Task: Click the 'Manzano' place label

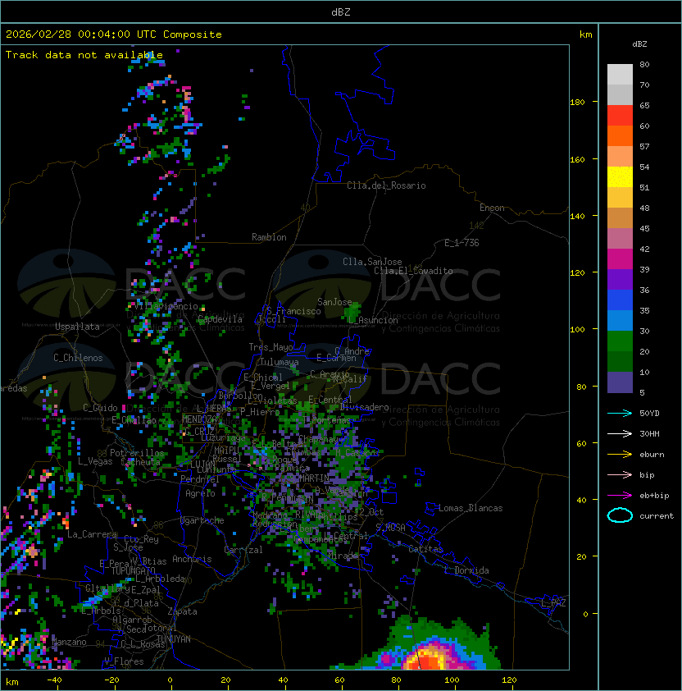Action: tap(69, 642)
